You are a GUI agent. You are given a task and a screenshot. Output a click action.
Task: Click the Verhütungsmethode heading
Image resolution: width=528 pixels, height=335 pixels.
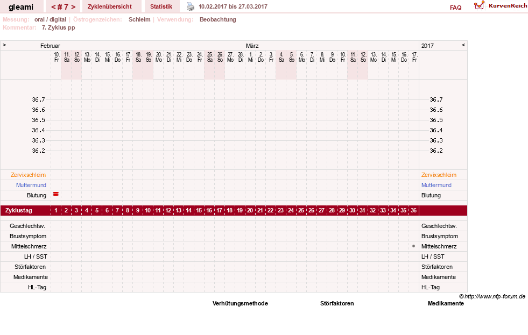[x=240, y=303]
